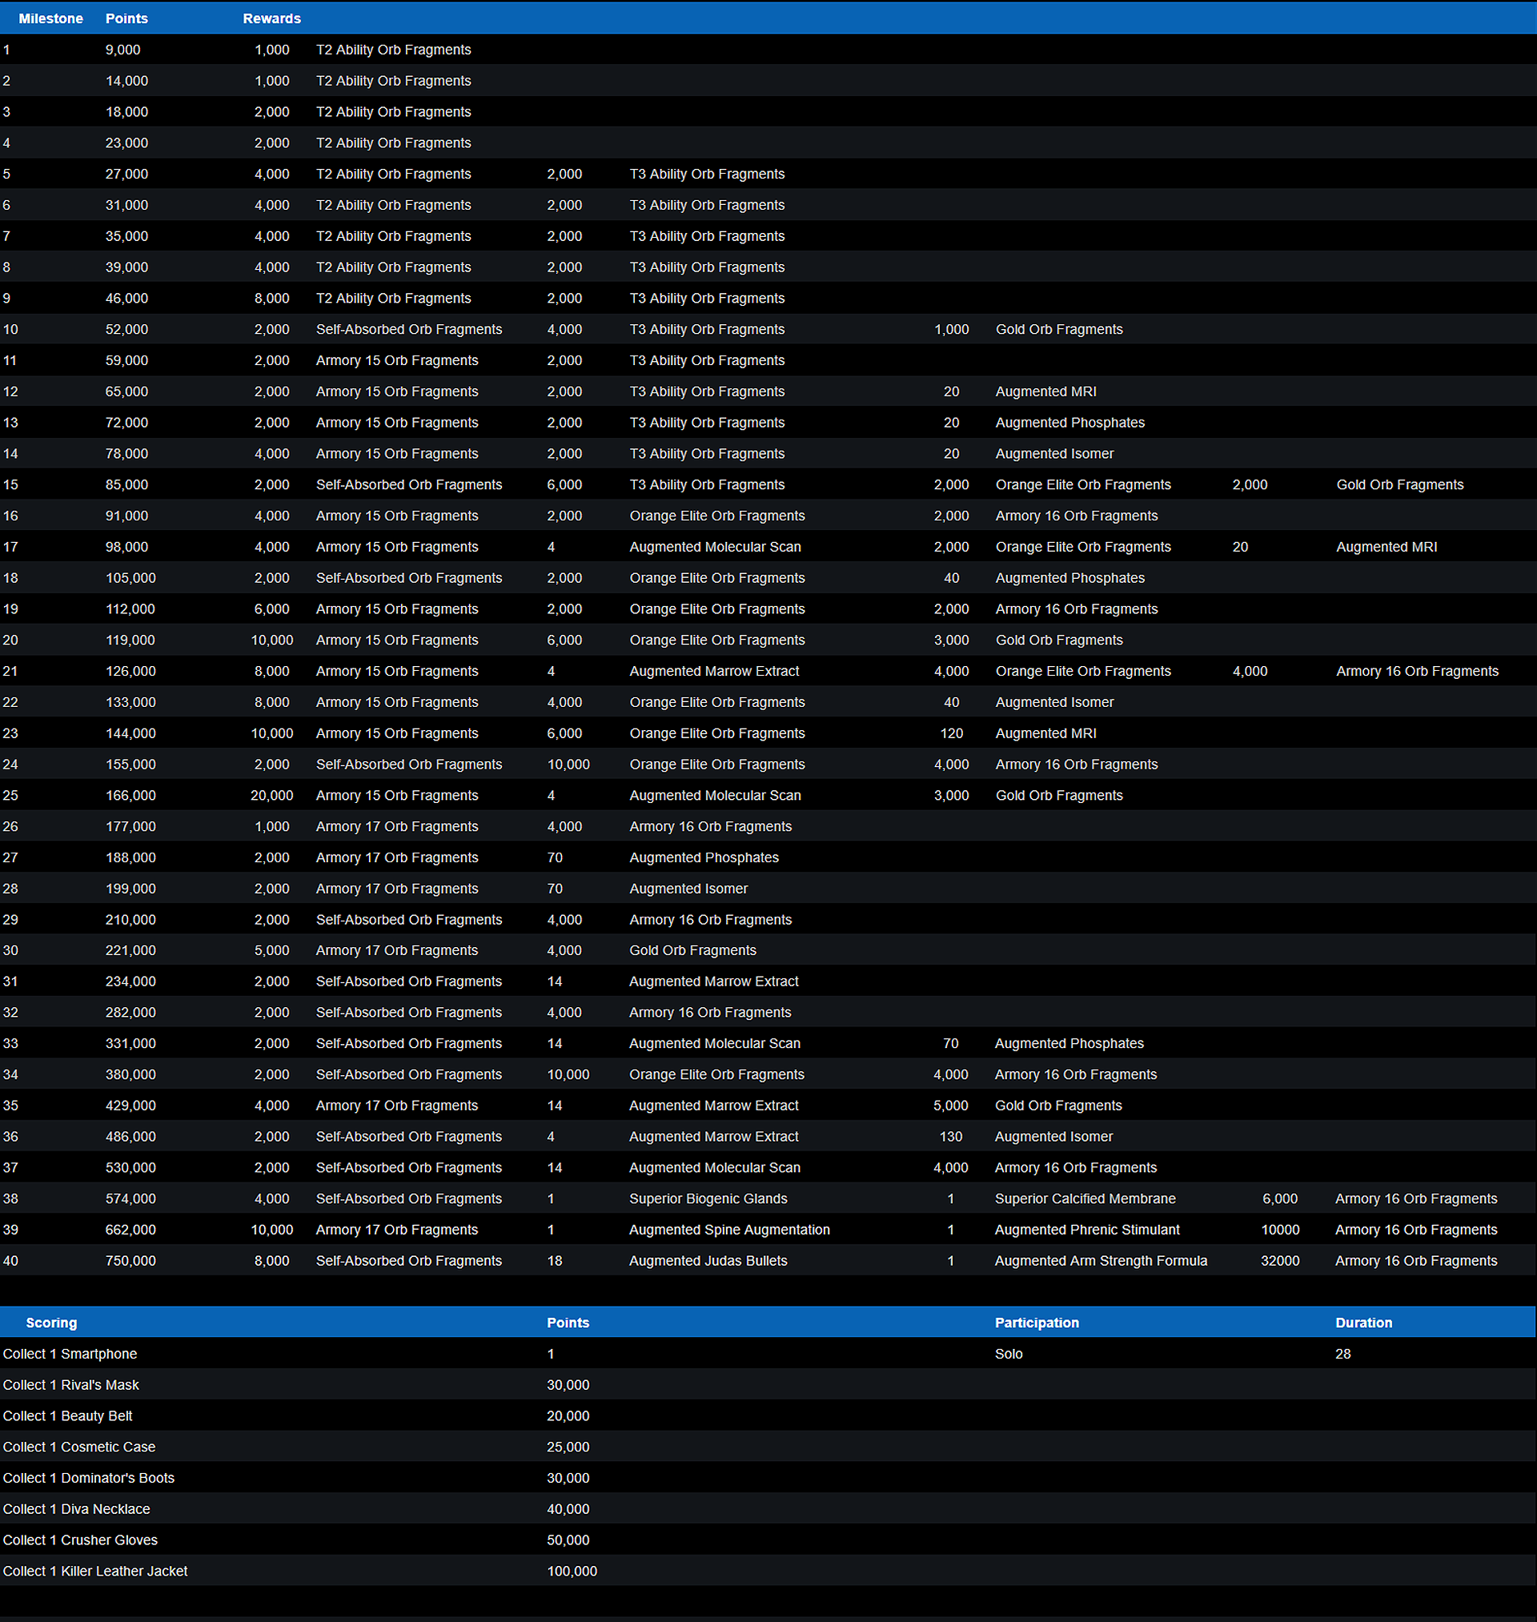This screenshot has height=1622, width=1537.
Task: Click Superior Biogenic Glands reward
Action: point(707,1198)
